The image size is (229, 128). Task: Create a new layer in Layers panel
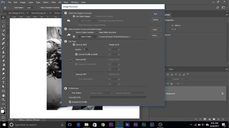coord(219,119)
